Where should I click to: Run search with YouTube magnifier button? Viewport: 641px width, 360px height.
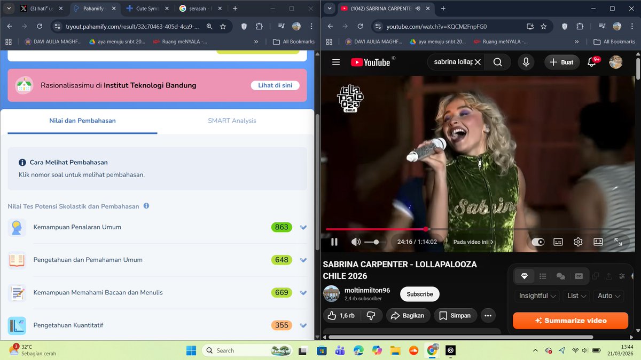click(x=497, y=62)
